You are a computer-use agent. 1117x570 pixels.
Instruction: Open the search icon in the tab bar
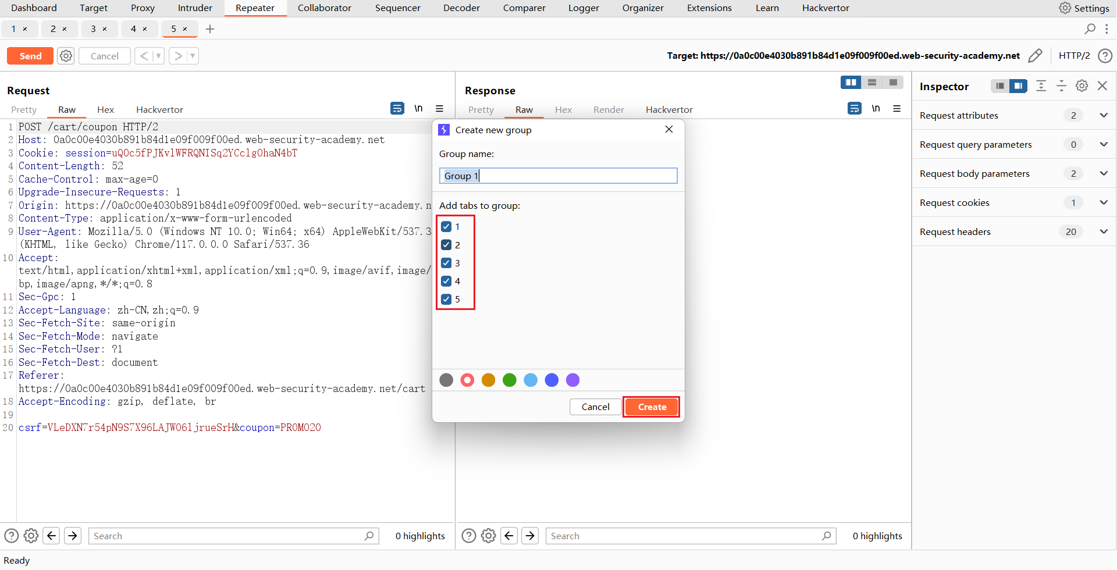coord(1090,28)
